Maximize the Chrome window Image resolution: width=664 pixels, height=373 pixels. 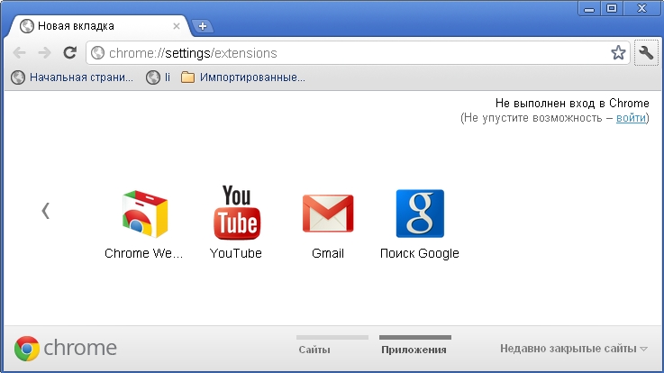(x=612, y=8)
